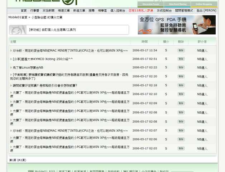Open the Mio GPS PDA banner ad

click(x=177, y=25)
